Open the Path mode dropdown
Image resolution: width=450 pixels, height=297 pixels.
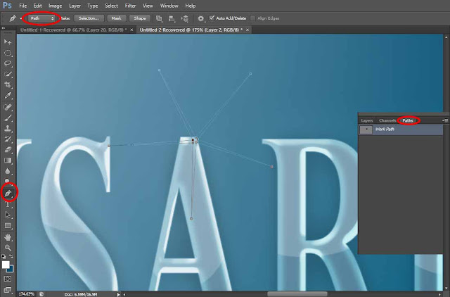pos(42,18)
